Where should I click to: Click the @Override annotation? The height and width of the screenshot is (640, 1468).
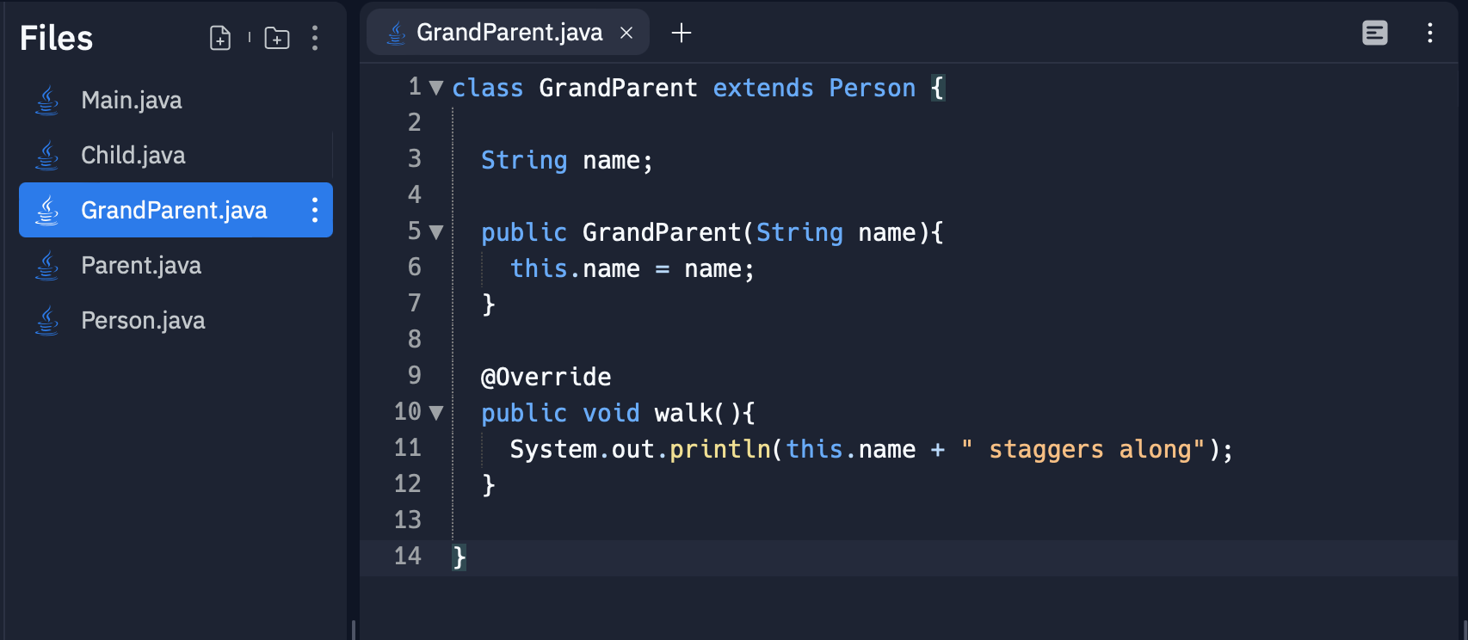click(x=546, y=377)
